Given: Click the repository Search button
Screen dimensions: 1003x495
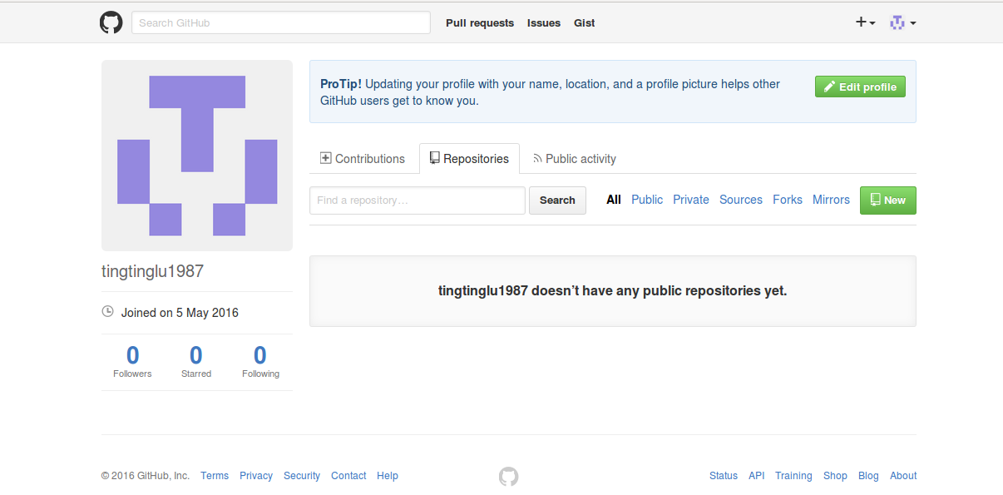Looking at the screenshot, I should point(557,200).
